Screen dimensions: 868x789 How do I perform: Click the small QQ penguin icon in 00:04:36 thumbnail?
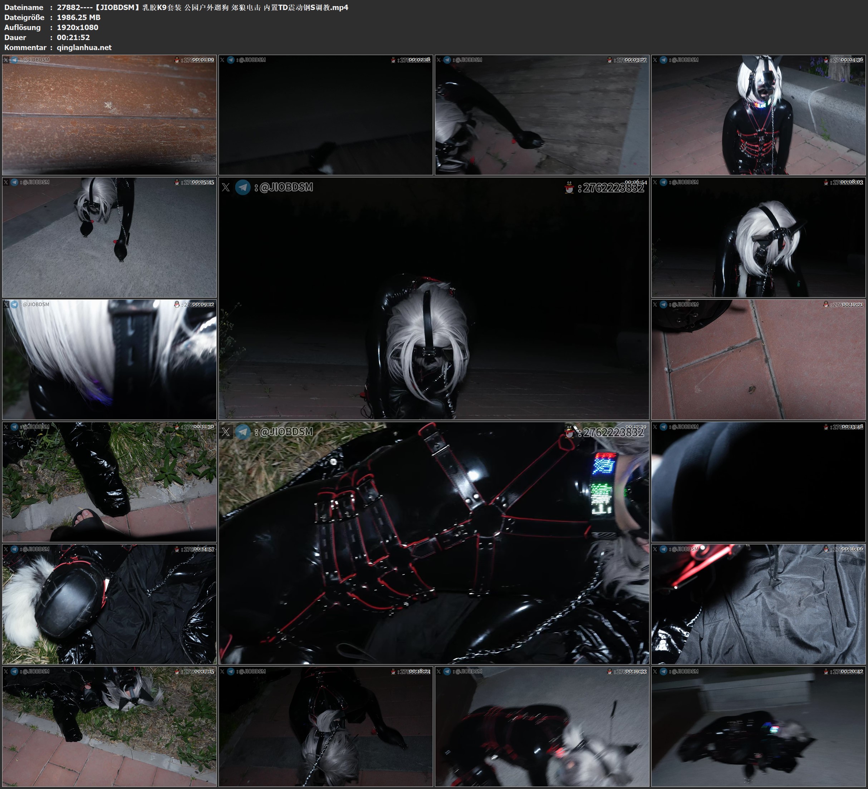coord(826,60)
